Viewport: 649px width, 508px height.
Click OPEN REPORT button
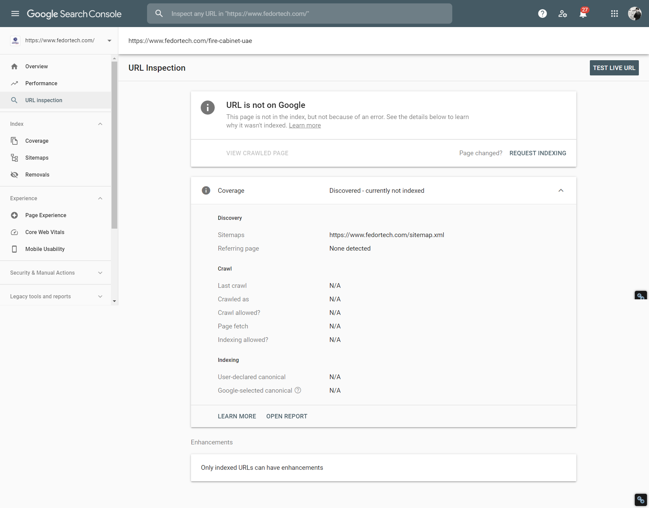(287, 416)
